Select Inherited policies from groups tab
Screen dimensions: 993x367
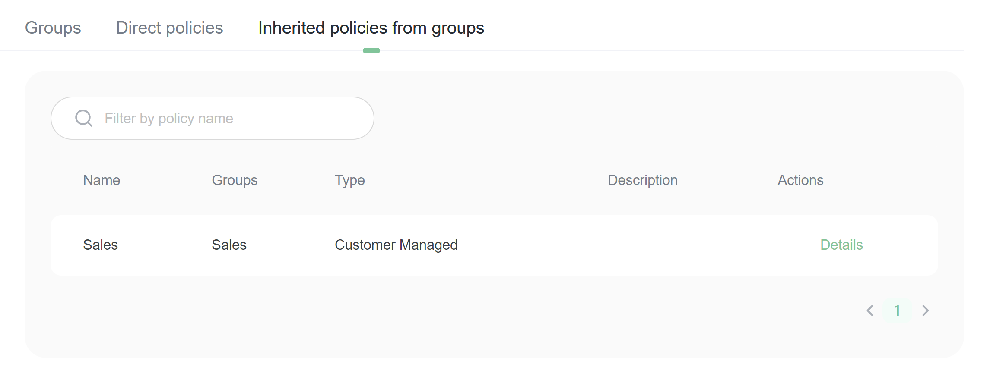[371, 28]
